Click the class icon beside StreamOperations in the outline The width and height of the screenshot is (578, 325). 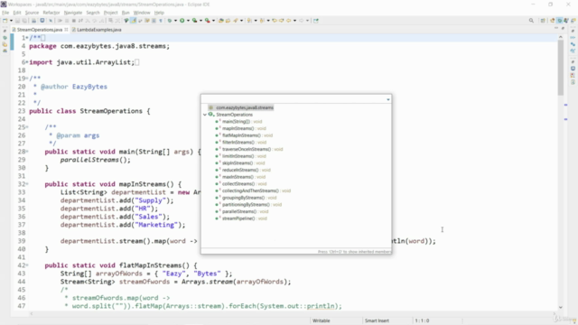210,115
